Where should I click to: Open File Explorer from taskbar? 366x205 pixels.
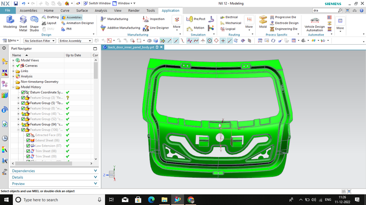(x=164, y=200)
